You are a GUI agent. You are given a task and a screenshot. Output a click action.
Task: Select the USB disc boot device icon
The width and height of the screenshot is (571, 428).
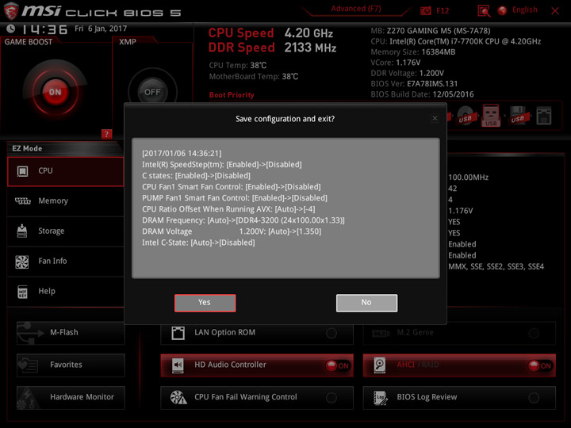tap(465, 116)
